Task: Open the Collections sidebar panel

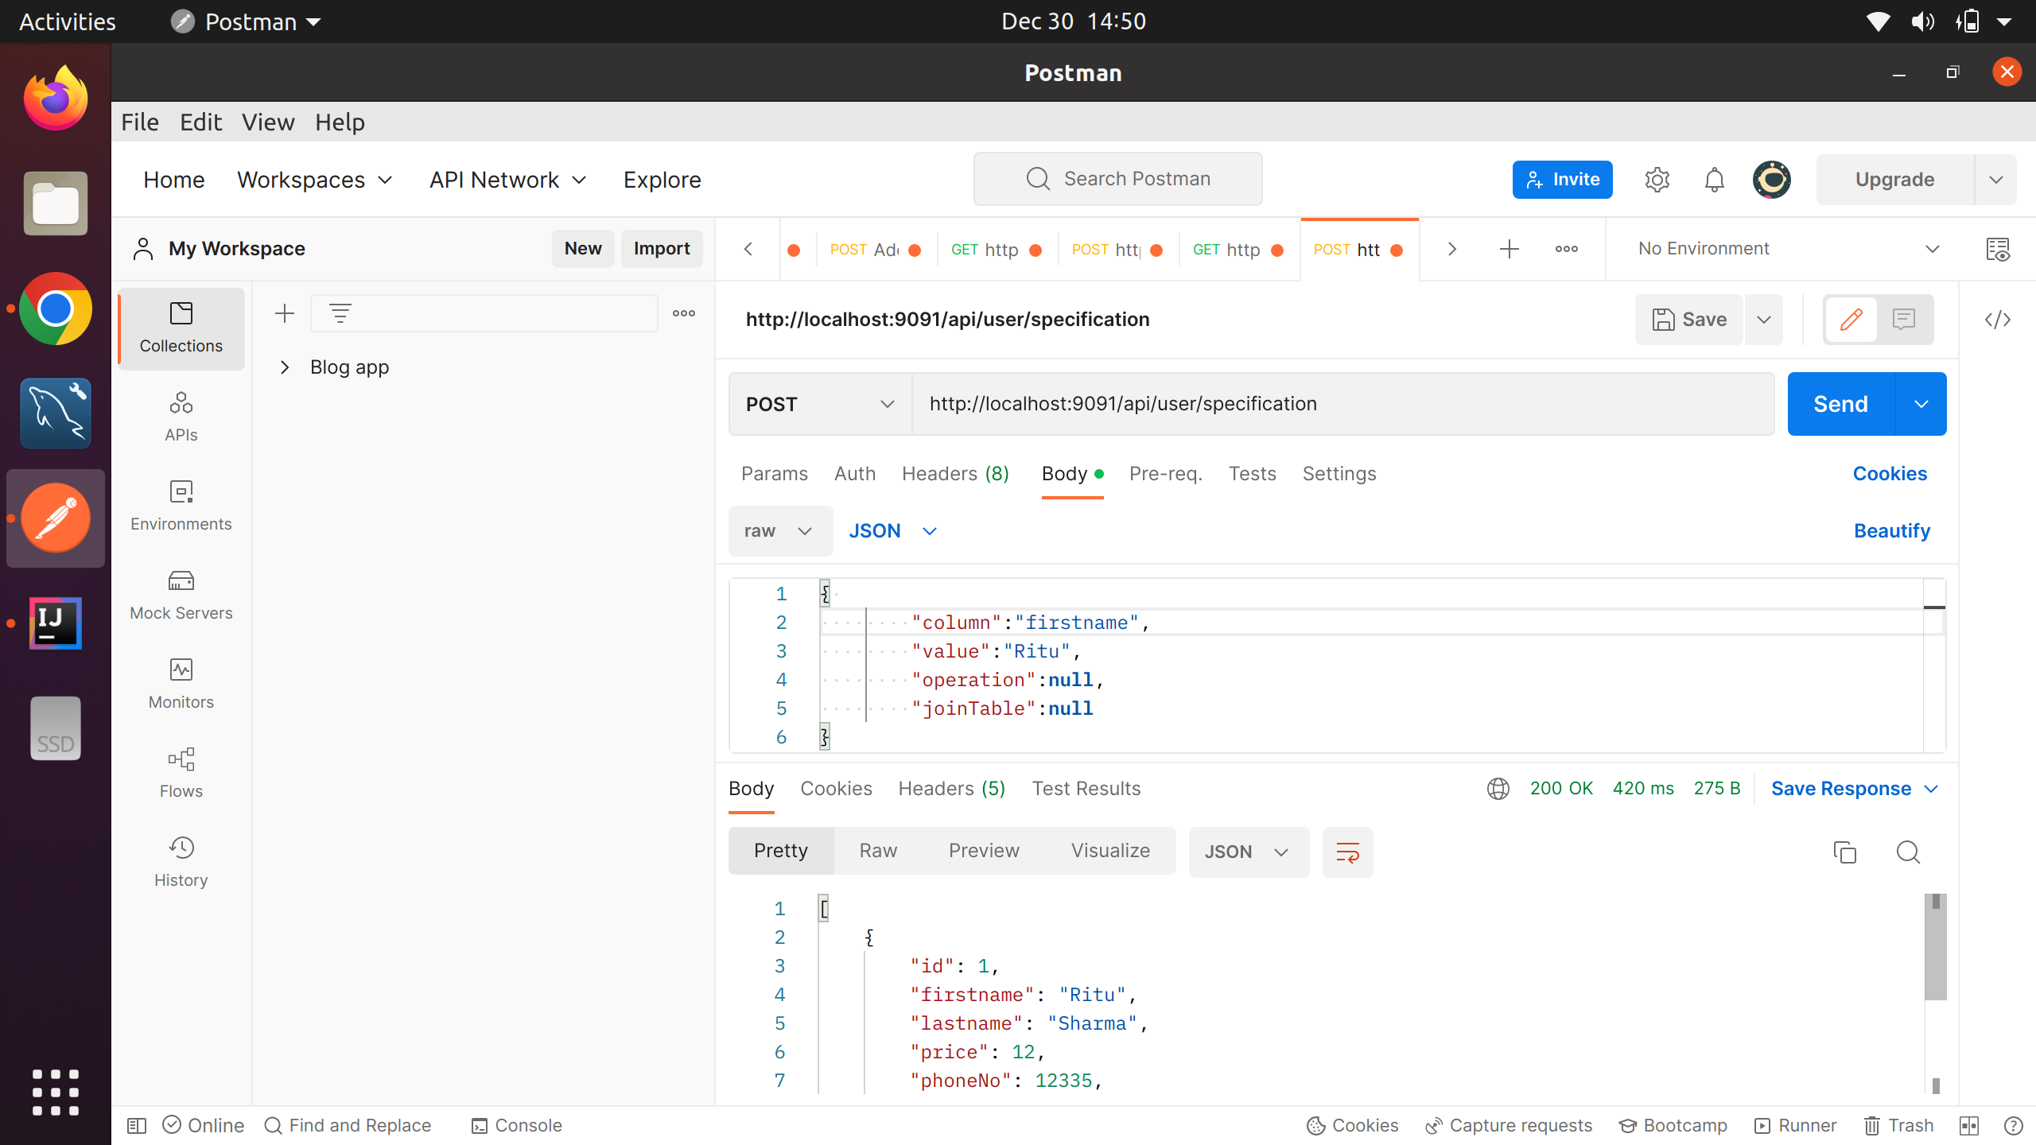Action: 181,328
